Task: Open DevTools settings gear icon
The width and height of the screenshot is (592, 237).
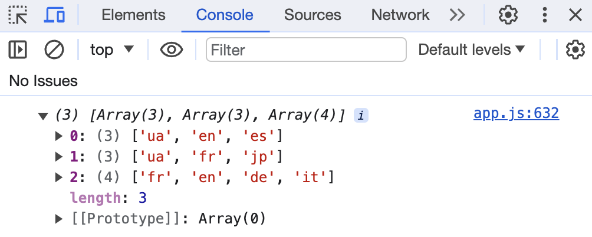Action: pos(508,15)
